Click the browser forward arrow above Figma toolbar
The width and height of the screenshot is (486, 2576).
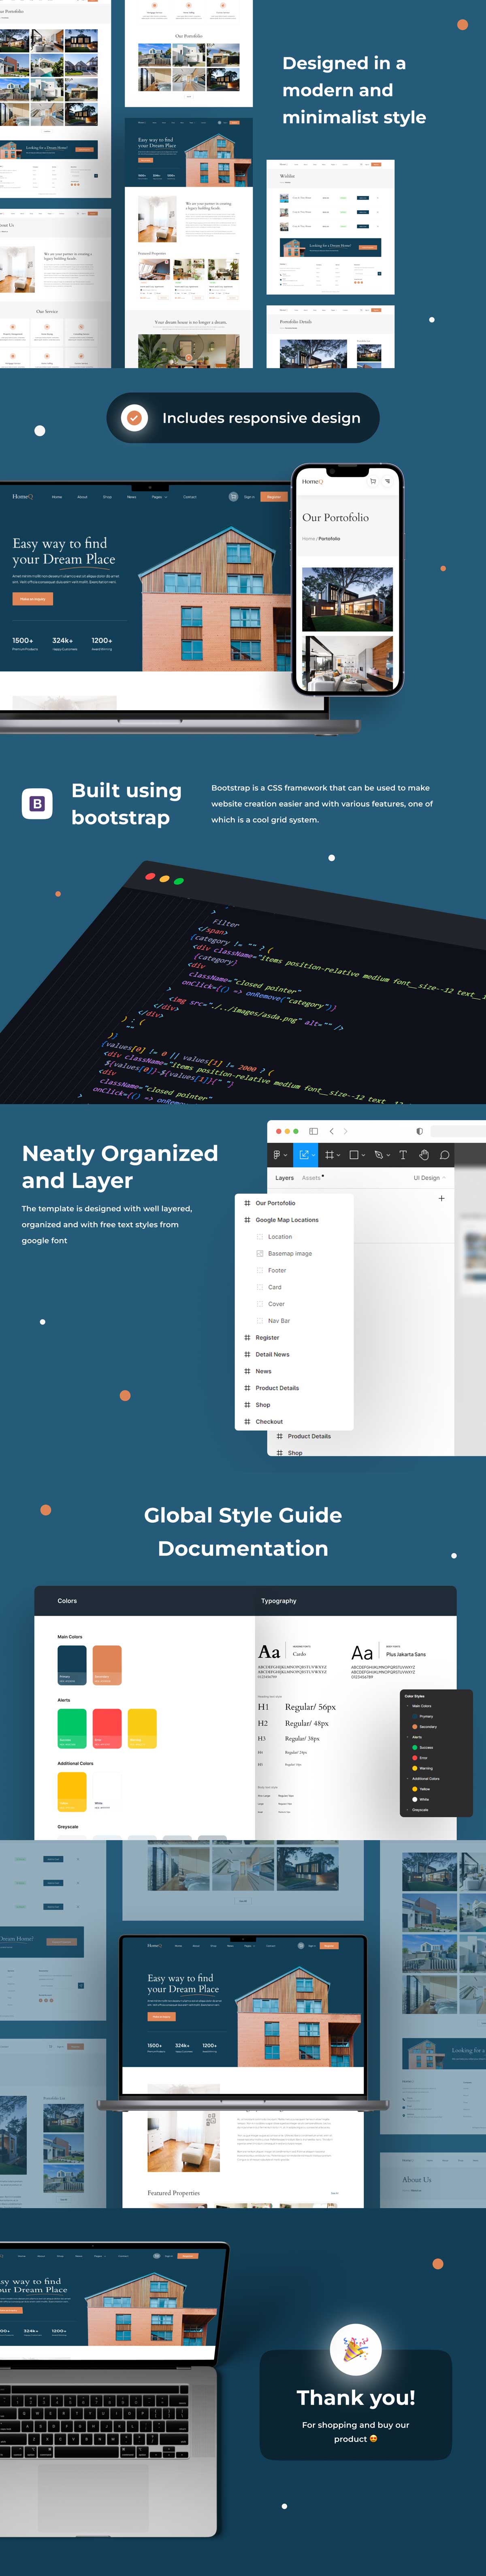click(345, 1131)
